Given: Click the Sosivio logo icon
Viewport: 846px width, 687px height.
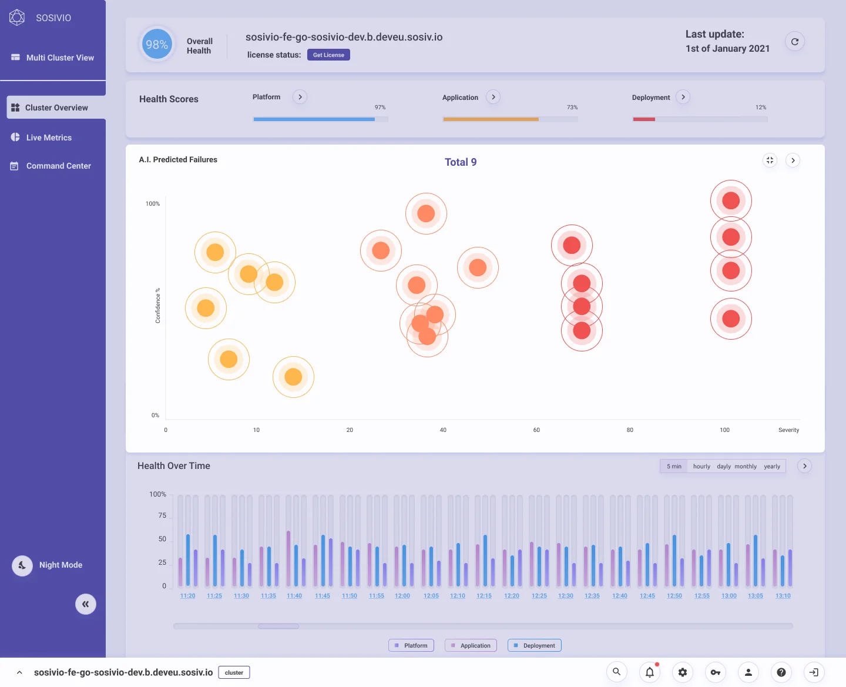Looking at the screenshot, I should (17, 18).
